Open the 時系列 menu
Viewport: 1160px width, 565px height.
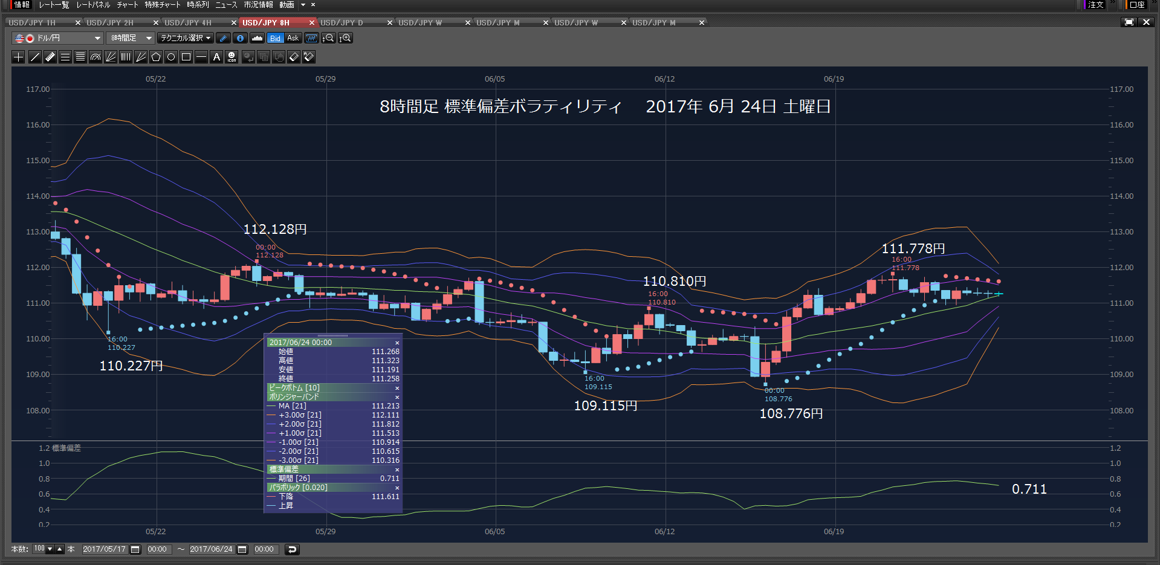point(198,5)
